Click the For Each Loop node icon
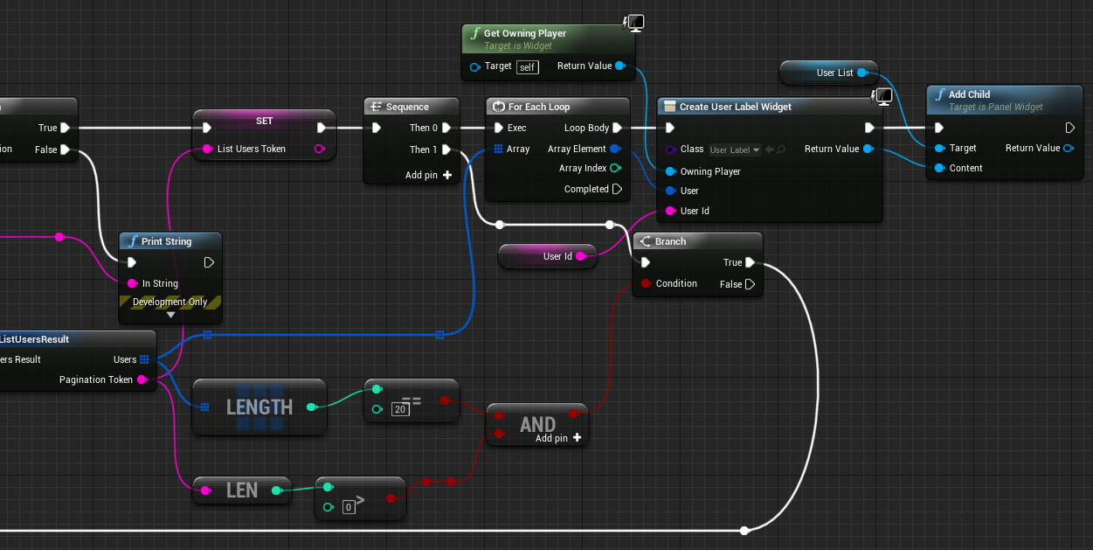The height and width of the screenshot is (550, 1093). [x=499, y=107]
